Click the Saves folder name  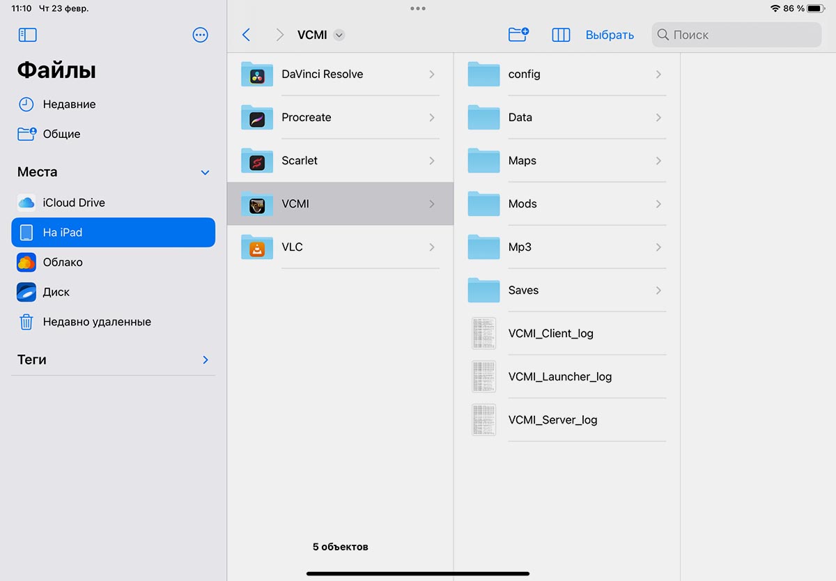pos(523,290)
